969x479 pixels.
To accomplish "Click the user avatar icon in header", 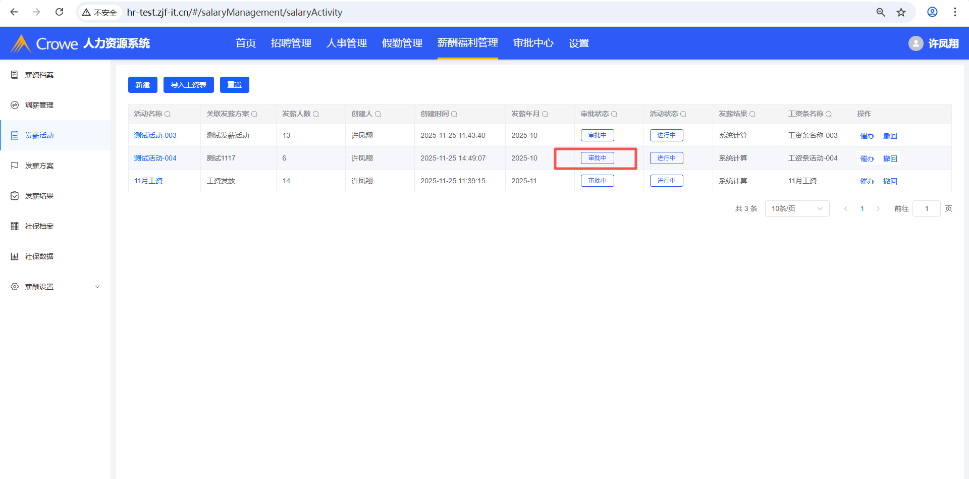I will coord(916,43).
